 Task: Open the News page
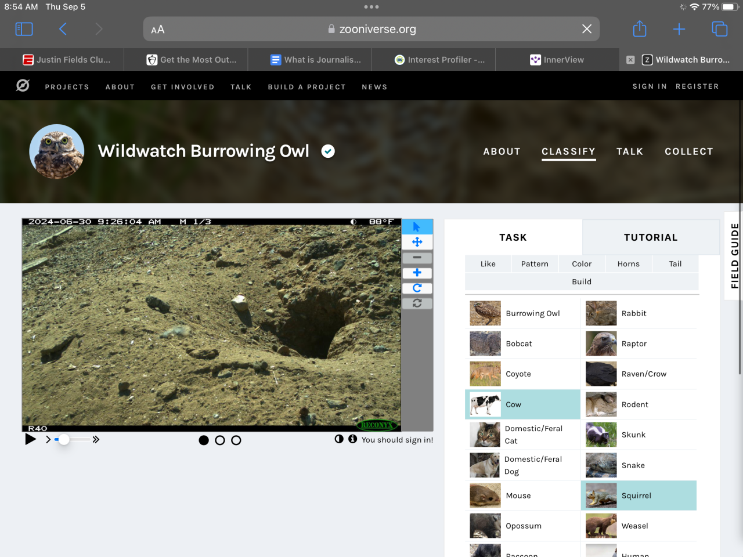coord(374,87)
